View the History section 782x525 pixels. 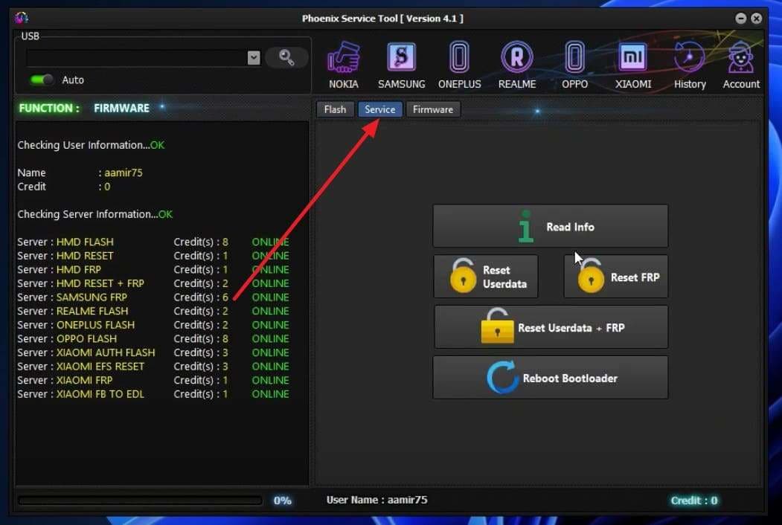pos(690,65)
